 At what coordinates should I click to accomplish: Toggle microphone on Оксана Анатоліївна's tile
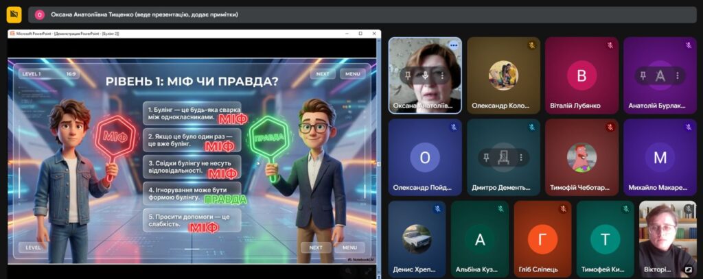pyautogui.click(x=426, y=75)
